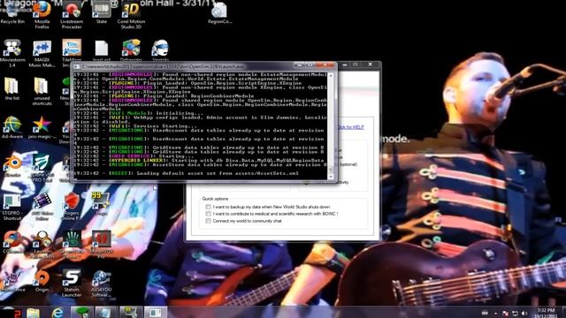Open the "unused shortcuts" folder
Viewport: 566px width, 318px height.
coord(42,91)
